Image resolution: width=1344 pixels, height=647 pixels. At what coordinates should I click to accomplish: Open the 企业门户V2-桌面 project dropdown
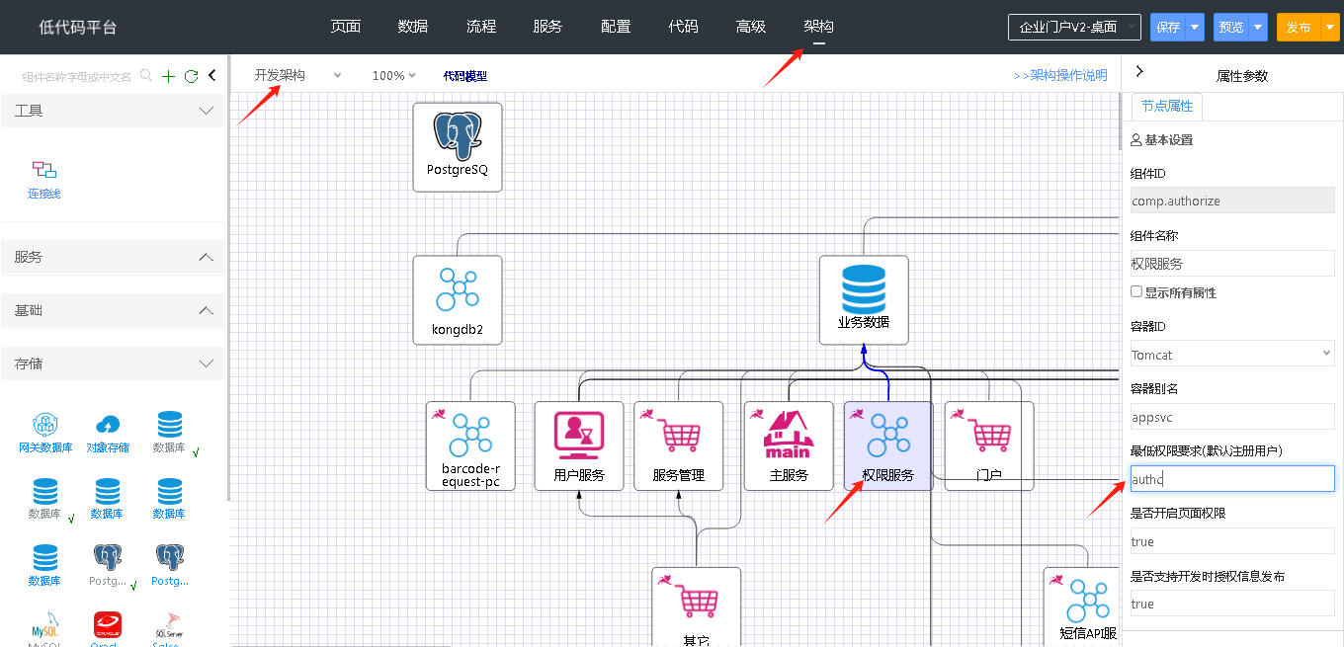coord(1074,27)
